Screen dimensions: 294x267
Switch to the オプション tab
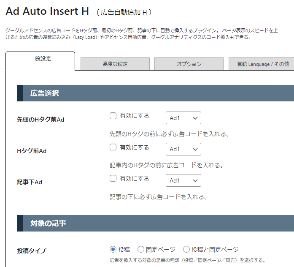189,64
